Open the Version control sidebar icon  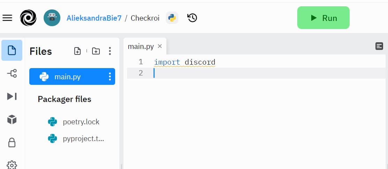[12, 73]
